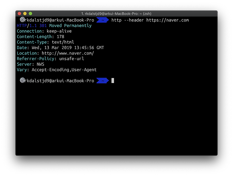
Task: Close the terminal window with red button
Action: tap(19, 14)
